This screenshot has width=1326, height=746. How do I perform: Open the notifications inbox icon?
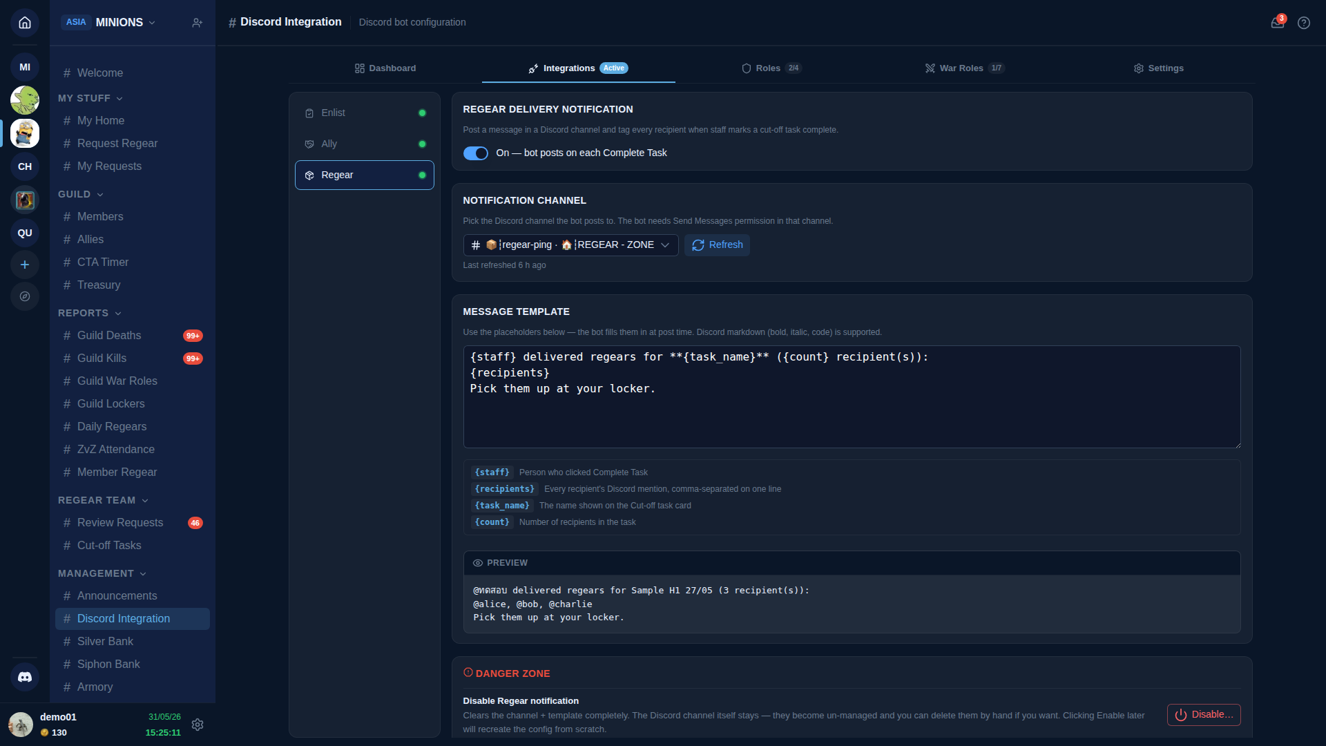tap(1278, 22)
